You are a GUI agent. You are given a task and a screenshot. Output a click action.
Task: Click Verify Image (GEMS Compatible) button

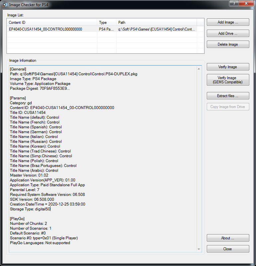[228, 80]
